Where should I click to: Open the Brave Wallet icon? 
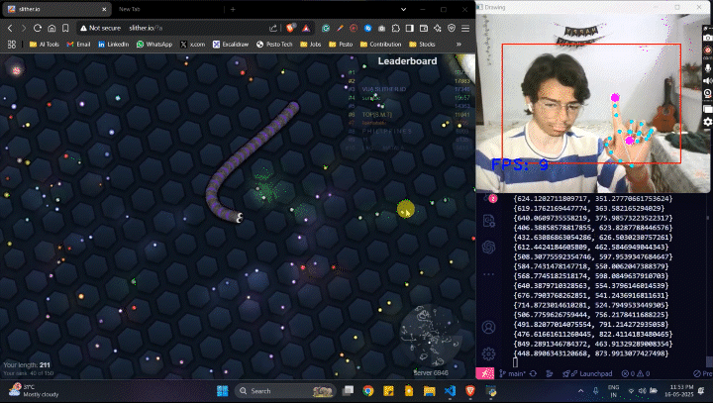click(424, 28)
